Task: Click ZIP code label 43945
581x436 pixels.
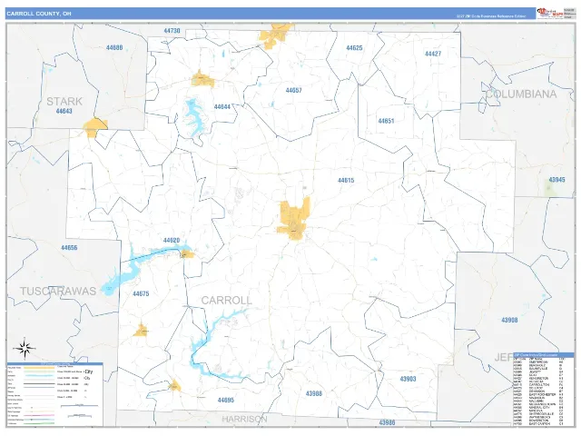Action: (x=556, y=180)
